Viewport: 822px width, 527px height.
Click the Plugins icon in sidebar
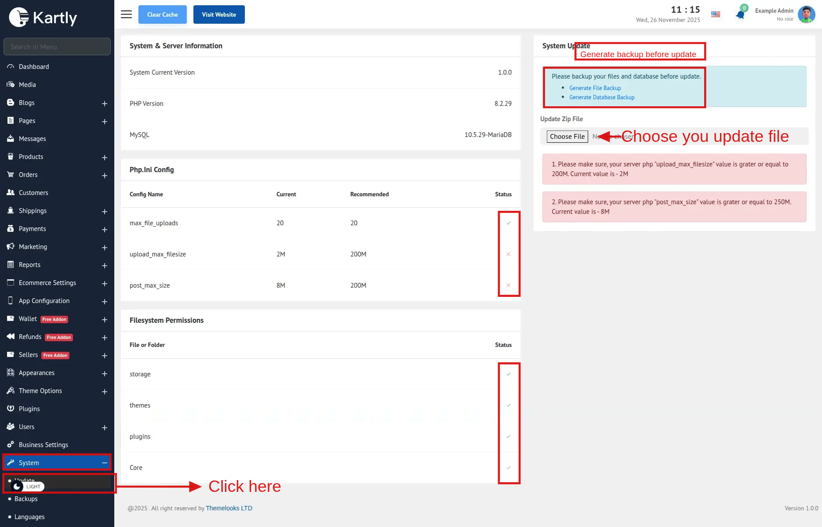click(x=11, y=409)
